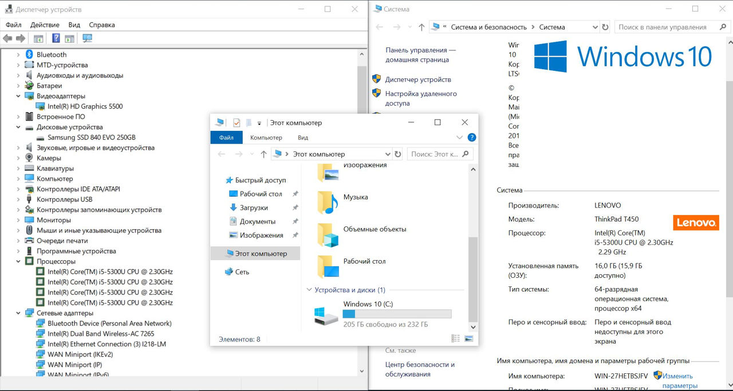Switch to large icons view in Explorer status bar

(469, 339)
